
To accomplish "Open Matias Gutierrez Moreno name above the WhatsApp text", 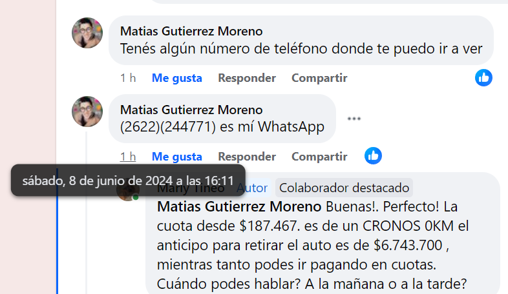I will click(x=191, y=110).
